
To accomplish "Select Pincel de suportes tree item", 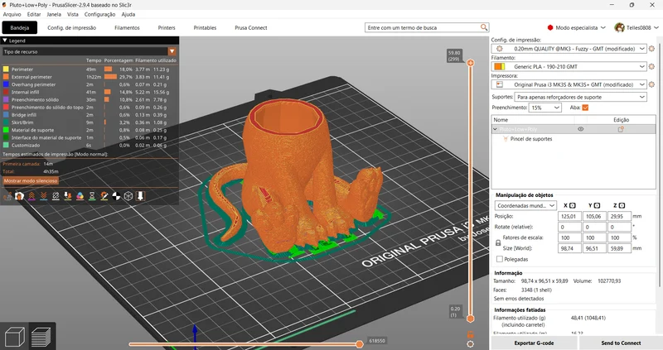I will click(531, 139).
